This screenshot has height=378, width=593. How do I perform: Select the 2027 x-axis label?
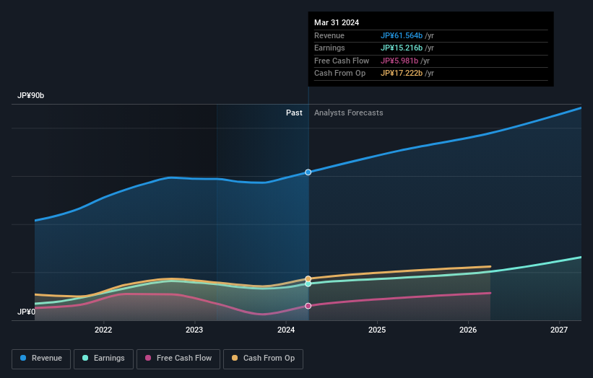click(559, 330)
